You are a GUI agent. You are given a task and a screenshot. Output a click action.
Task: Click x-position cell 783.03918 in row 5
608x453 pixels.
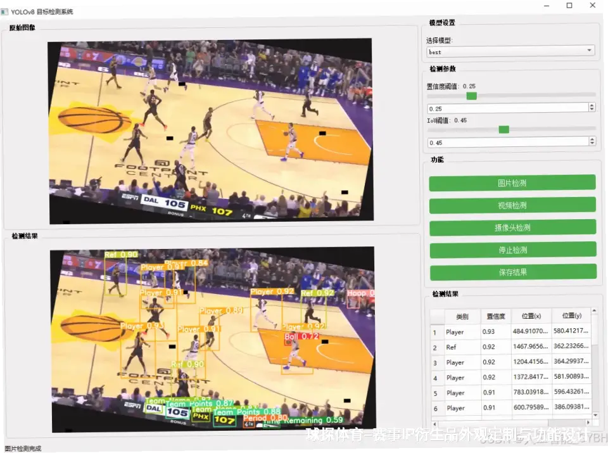[531, 392]
